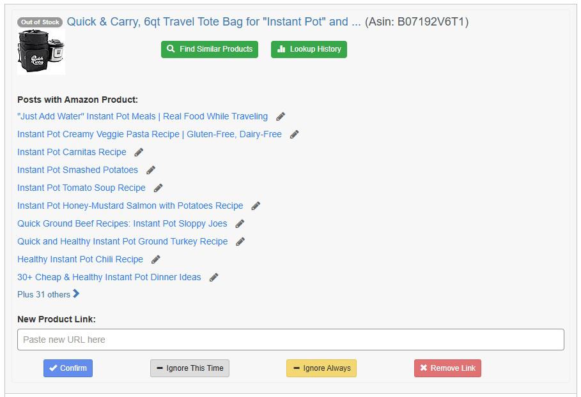This screenshot has width=581, height=397.
Task: Choose Ignore This Time
Action: 190,368
